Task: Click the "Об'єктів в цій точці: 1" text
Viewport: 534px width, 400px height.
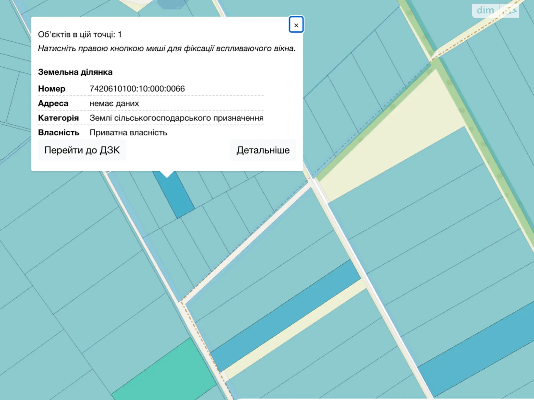Action: [80, 35]
